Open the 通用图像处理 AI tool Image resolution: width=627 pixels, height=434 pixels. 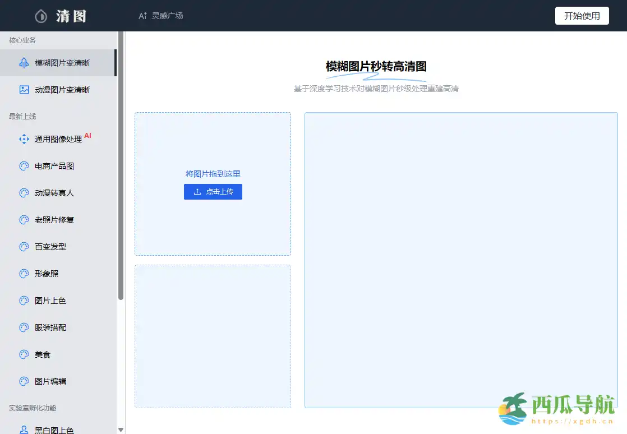(56, 138)
